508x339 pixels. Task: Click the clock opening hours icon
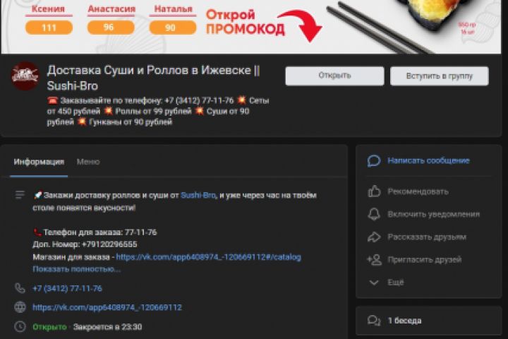point(20,326)
